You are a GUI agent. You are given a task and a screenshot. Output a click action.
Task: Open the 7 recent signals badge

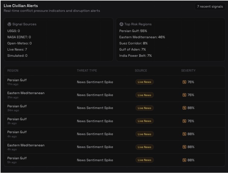210,7
